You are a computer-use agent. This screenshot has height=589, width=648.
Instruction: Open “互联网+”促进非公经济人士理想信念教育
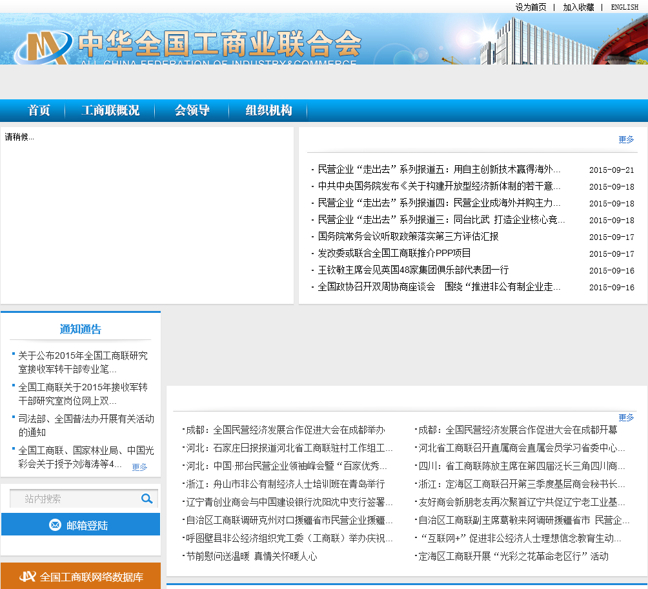click(520, 538)
